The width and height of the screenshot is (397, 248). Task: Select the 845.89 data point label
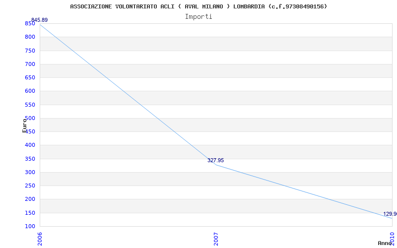39,20
